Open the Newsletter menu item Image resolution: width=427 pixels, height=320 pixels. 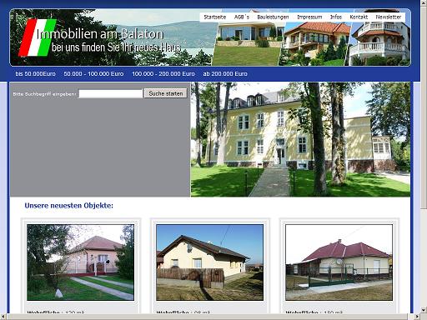click(x=388, y=17)
